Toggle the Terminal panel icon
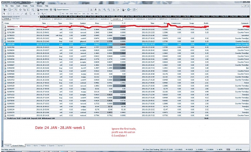This screenshot has height=152, width=251. coord(29,10)
